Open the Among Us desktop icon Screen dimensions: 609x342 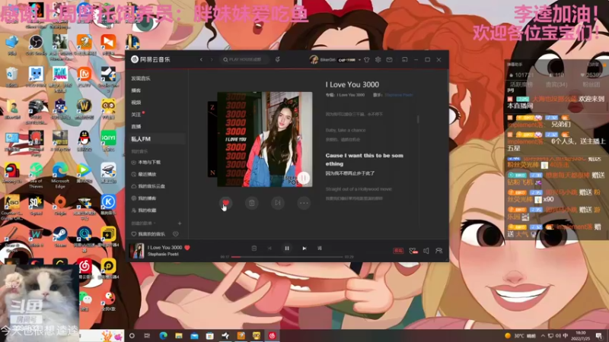click(x=12, y=173)
